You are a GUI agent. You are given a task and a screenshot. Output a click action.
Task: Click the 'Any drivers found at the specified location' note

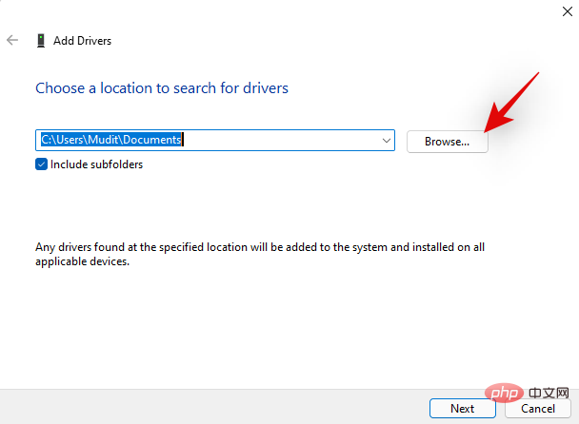[260, 254]
